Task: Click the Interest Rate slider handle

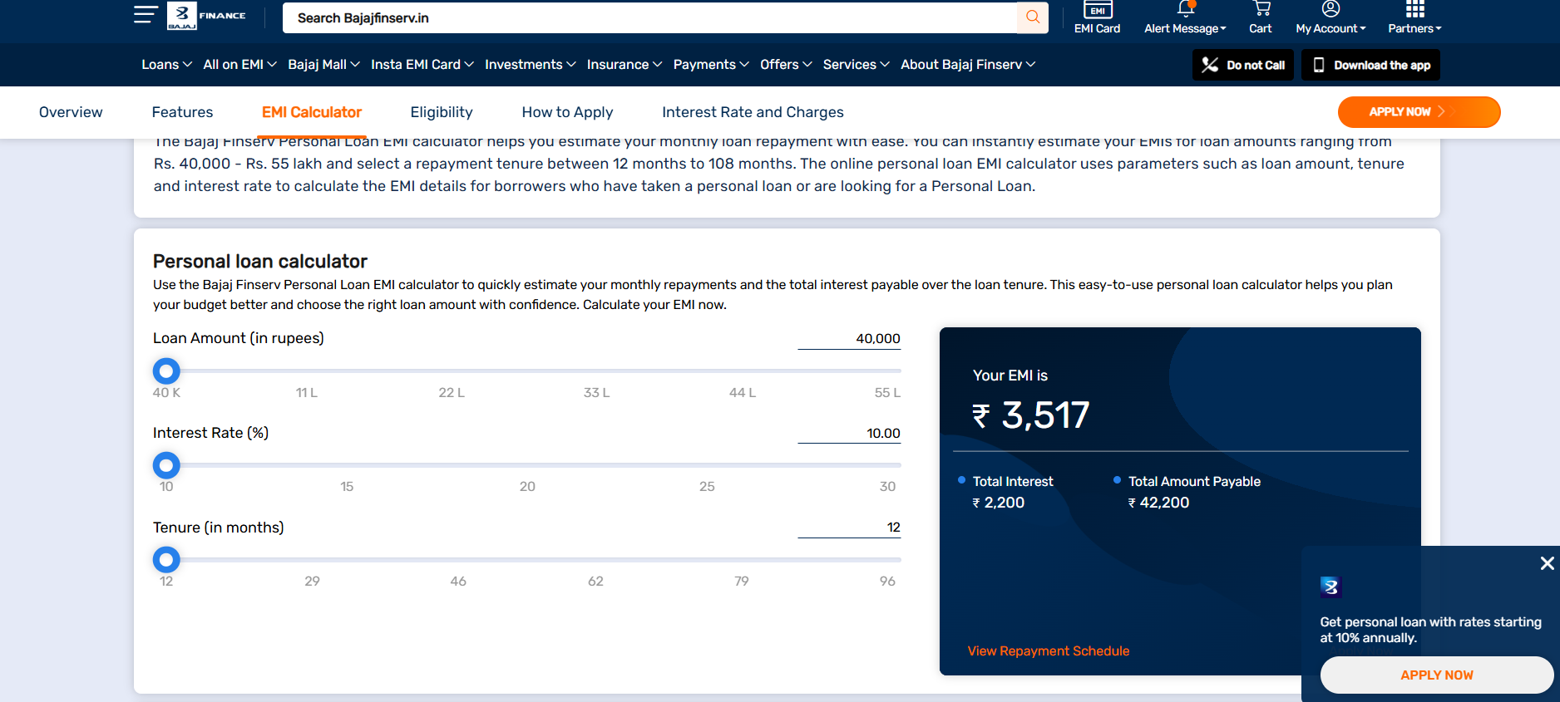Action: click(166, 465)
